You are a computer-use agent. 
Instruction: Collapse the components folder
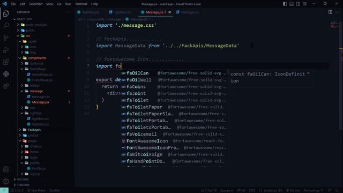click(x=20, y=58)
